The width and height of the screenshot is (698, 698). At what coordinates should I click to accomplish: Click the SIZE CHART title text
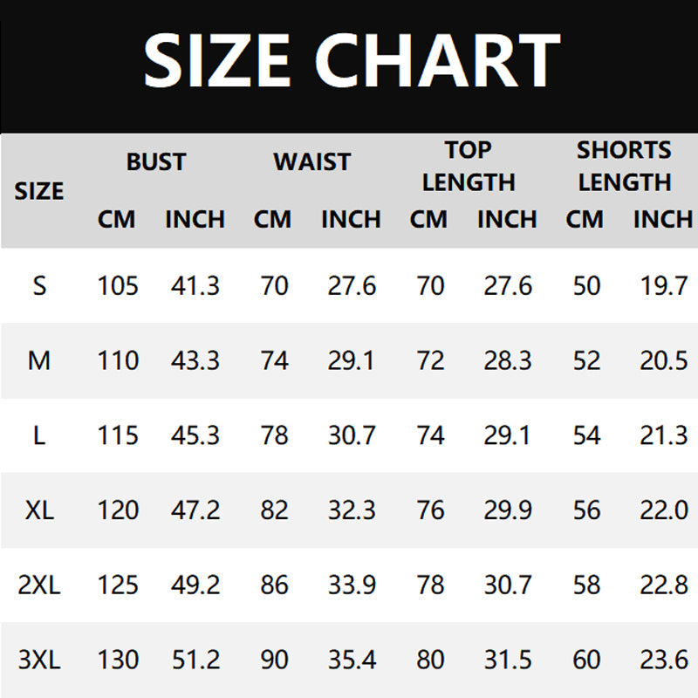click(352, 61)
